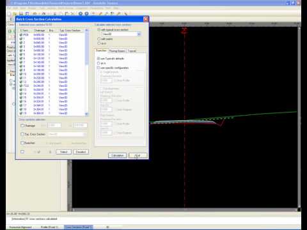Enable the Typ. Cross Section filter checkbox
Viewport: 307px width, 230px height.
(22, 134)
